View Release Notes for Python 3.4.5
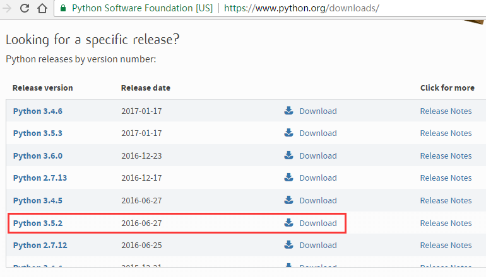The image size is (486, 277). [446, 201]
